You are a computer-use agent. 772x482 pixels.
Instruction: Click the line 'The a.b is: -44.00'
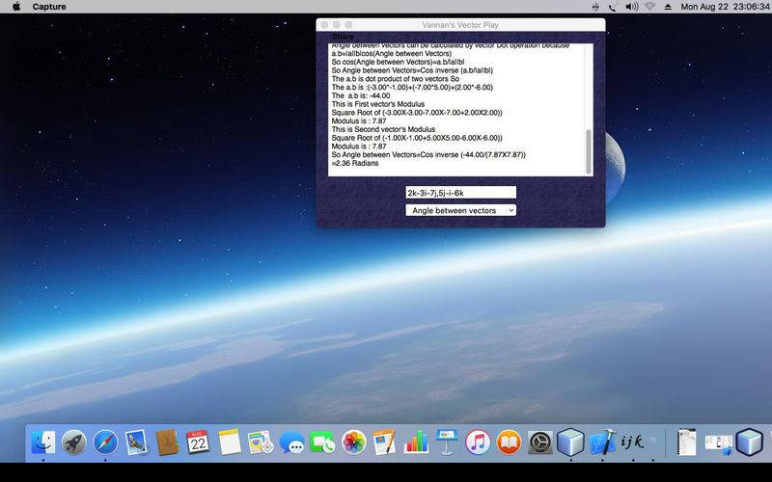360,95
